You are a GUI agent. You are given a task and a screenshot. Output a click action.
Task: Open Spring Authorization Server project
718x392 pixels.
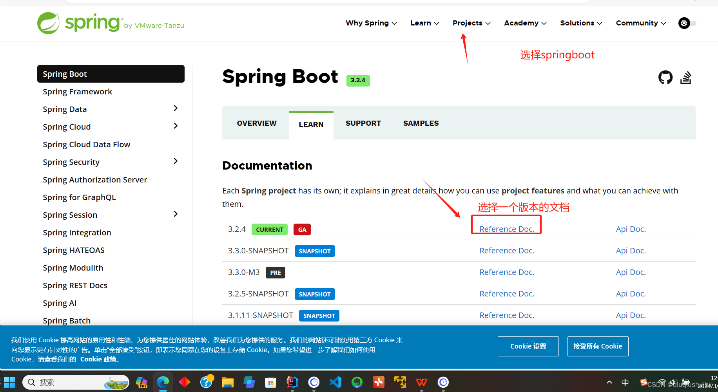pyautogui.click(x=95, y=180)
